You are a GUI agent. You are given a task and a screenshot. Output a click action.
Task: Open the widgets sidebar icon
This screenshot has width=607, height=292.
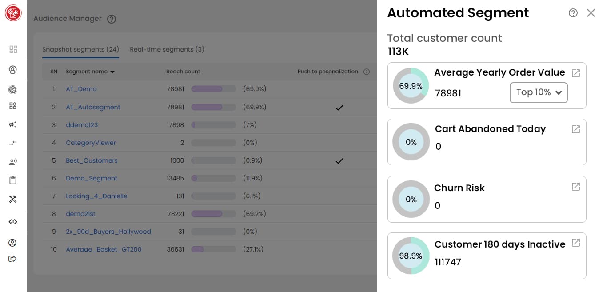click(13, 106)
